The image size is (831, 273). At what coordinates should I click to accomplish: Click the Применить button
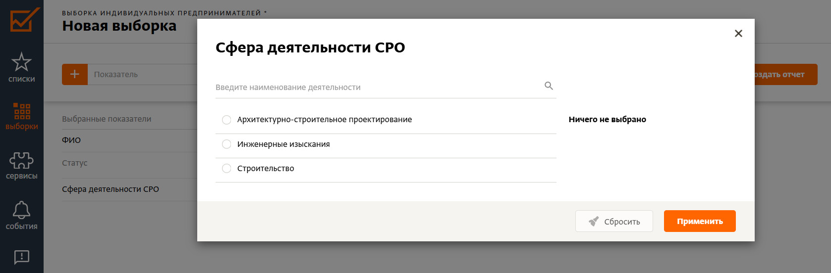[x=700, y=221]
